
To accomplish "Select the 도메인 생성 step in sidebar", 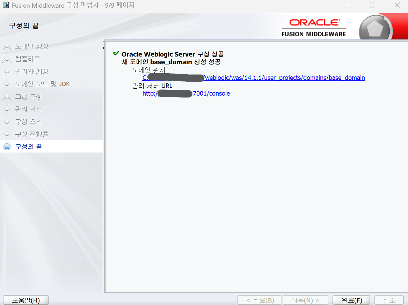I will (31, 46).
